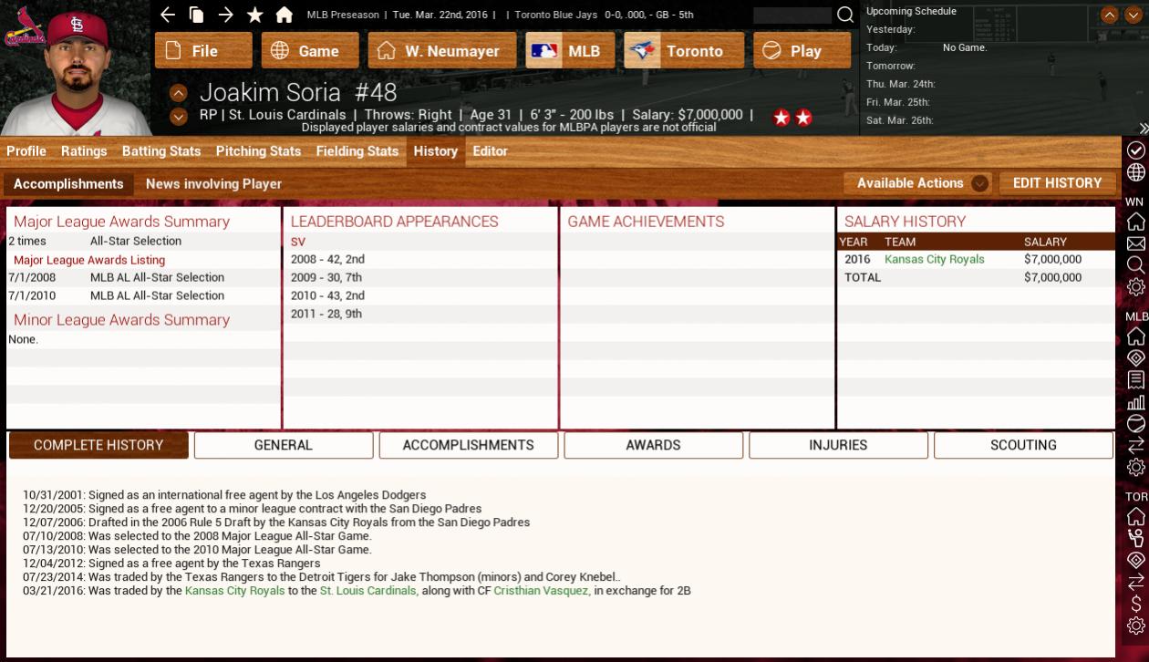1149x662 pixels.
Task: Click the back arrow navigation icon
Action: tap(167, 15)
